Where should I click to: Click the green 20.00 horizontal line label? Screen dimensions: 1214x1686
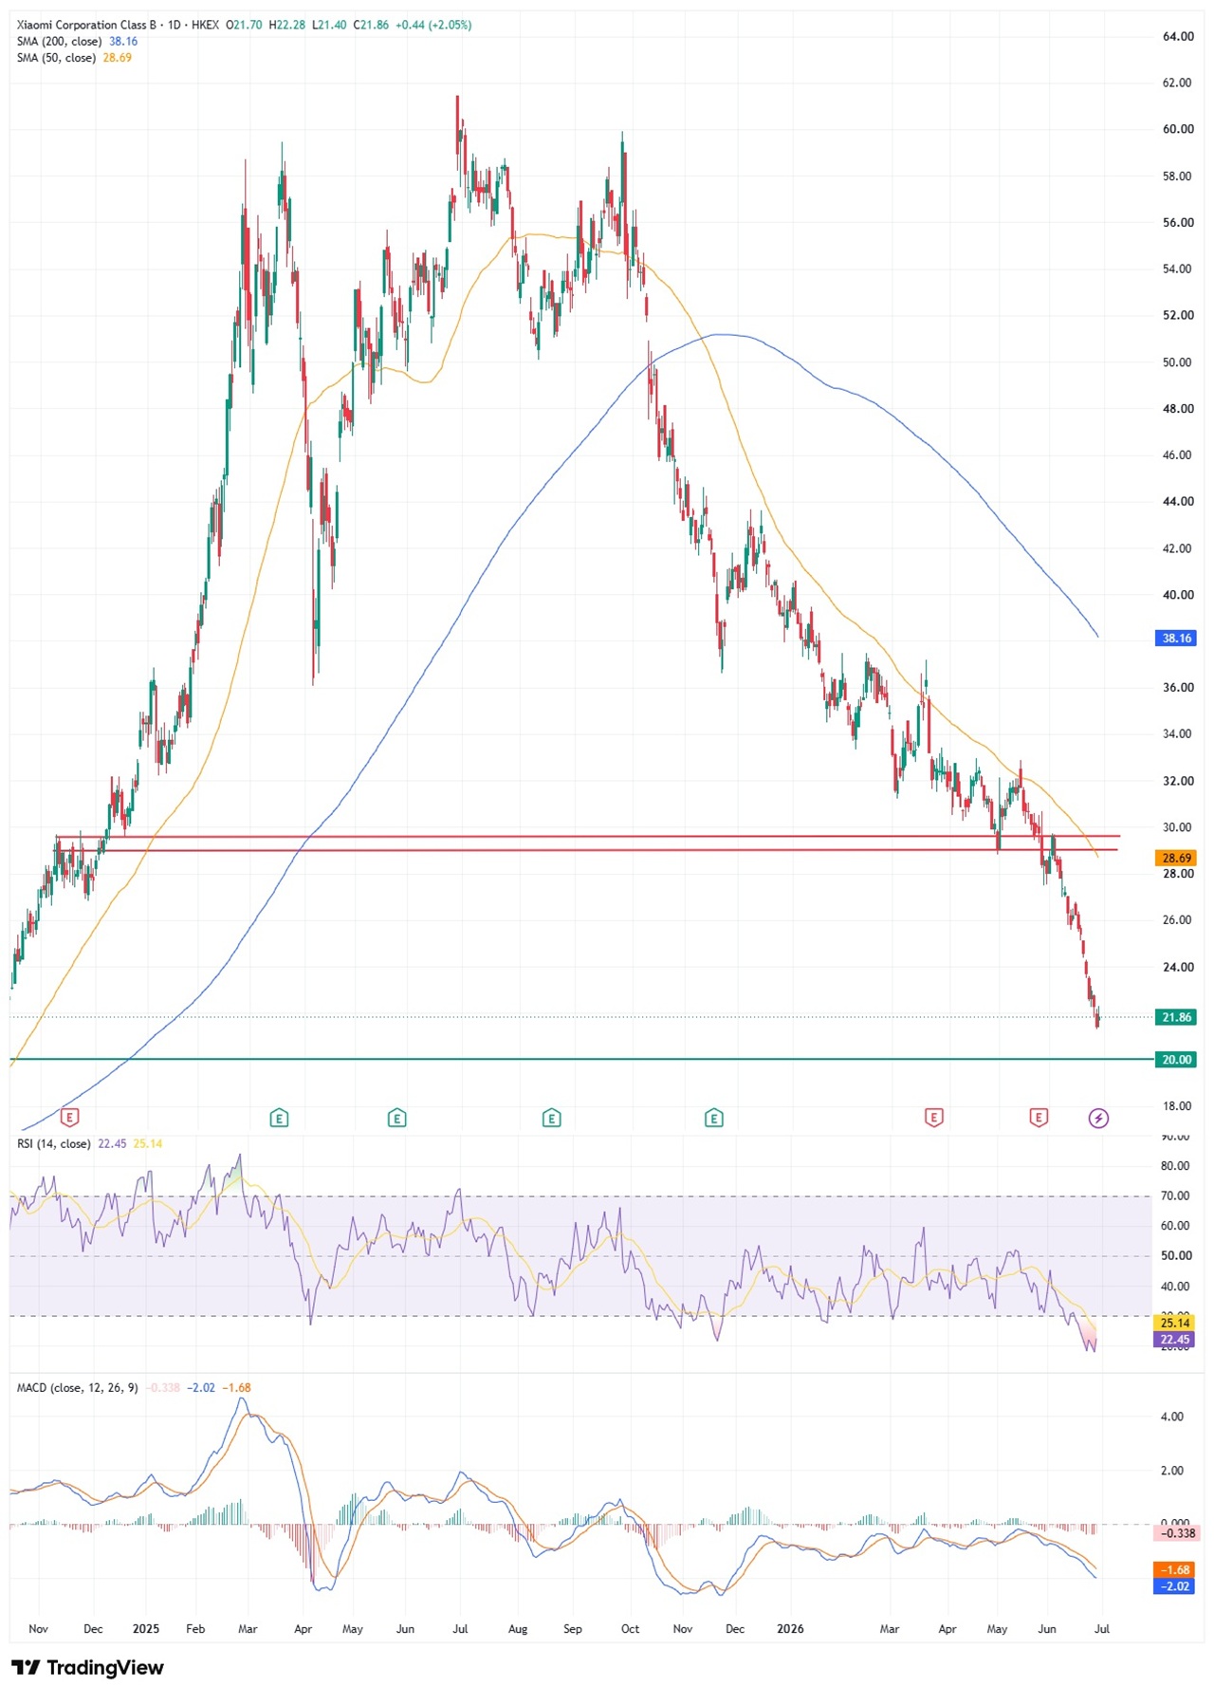click(x=1176, y=1059)
